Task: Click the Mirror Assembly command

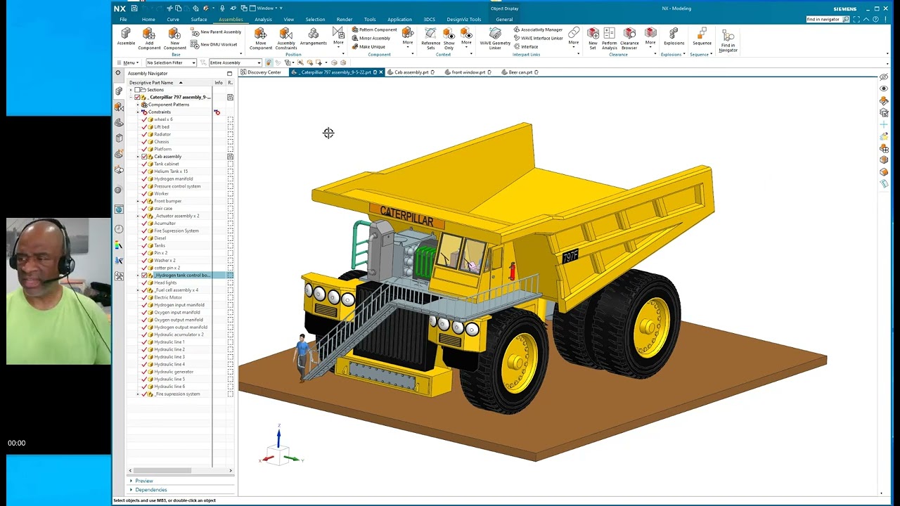Action: [x=371, y=38]
